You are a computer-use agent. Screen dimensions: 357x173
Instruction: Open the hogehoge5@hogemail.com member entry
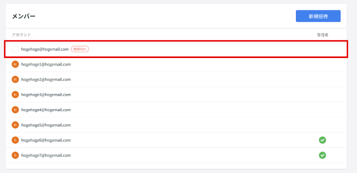pos(176,125)
